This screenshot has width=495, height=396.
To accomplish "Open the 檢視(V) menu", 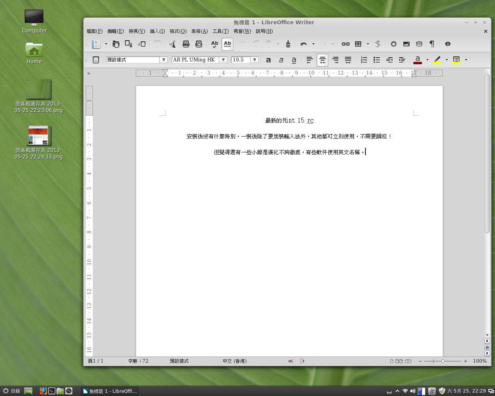I will tap(137, 31).
